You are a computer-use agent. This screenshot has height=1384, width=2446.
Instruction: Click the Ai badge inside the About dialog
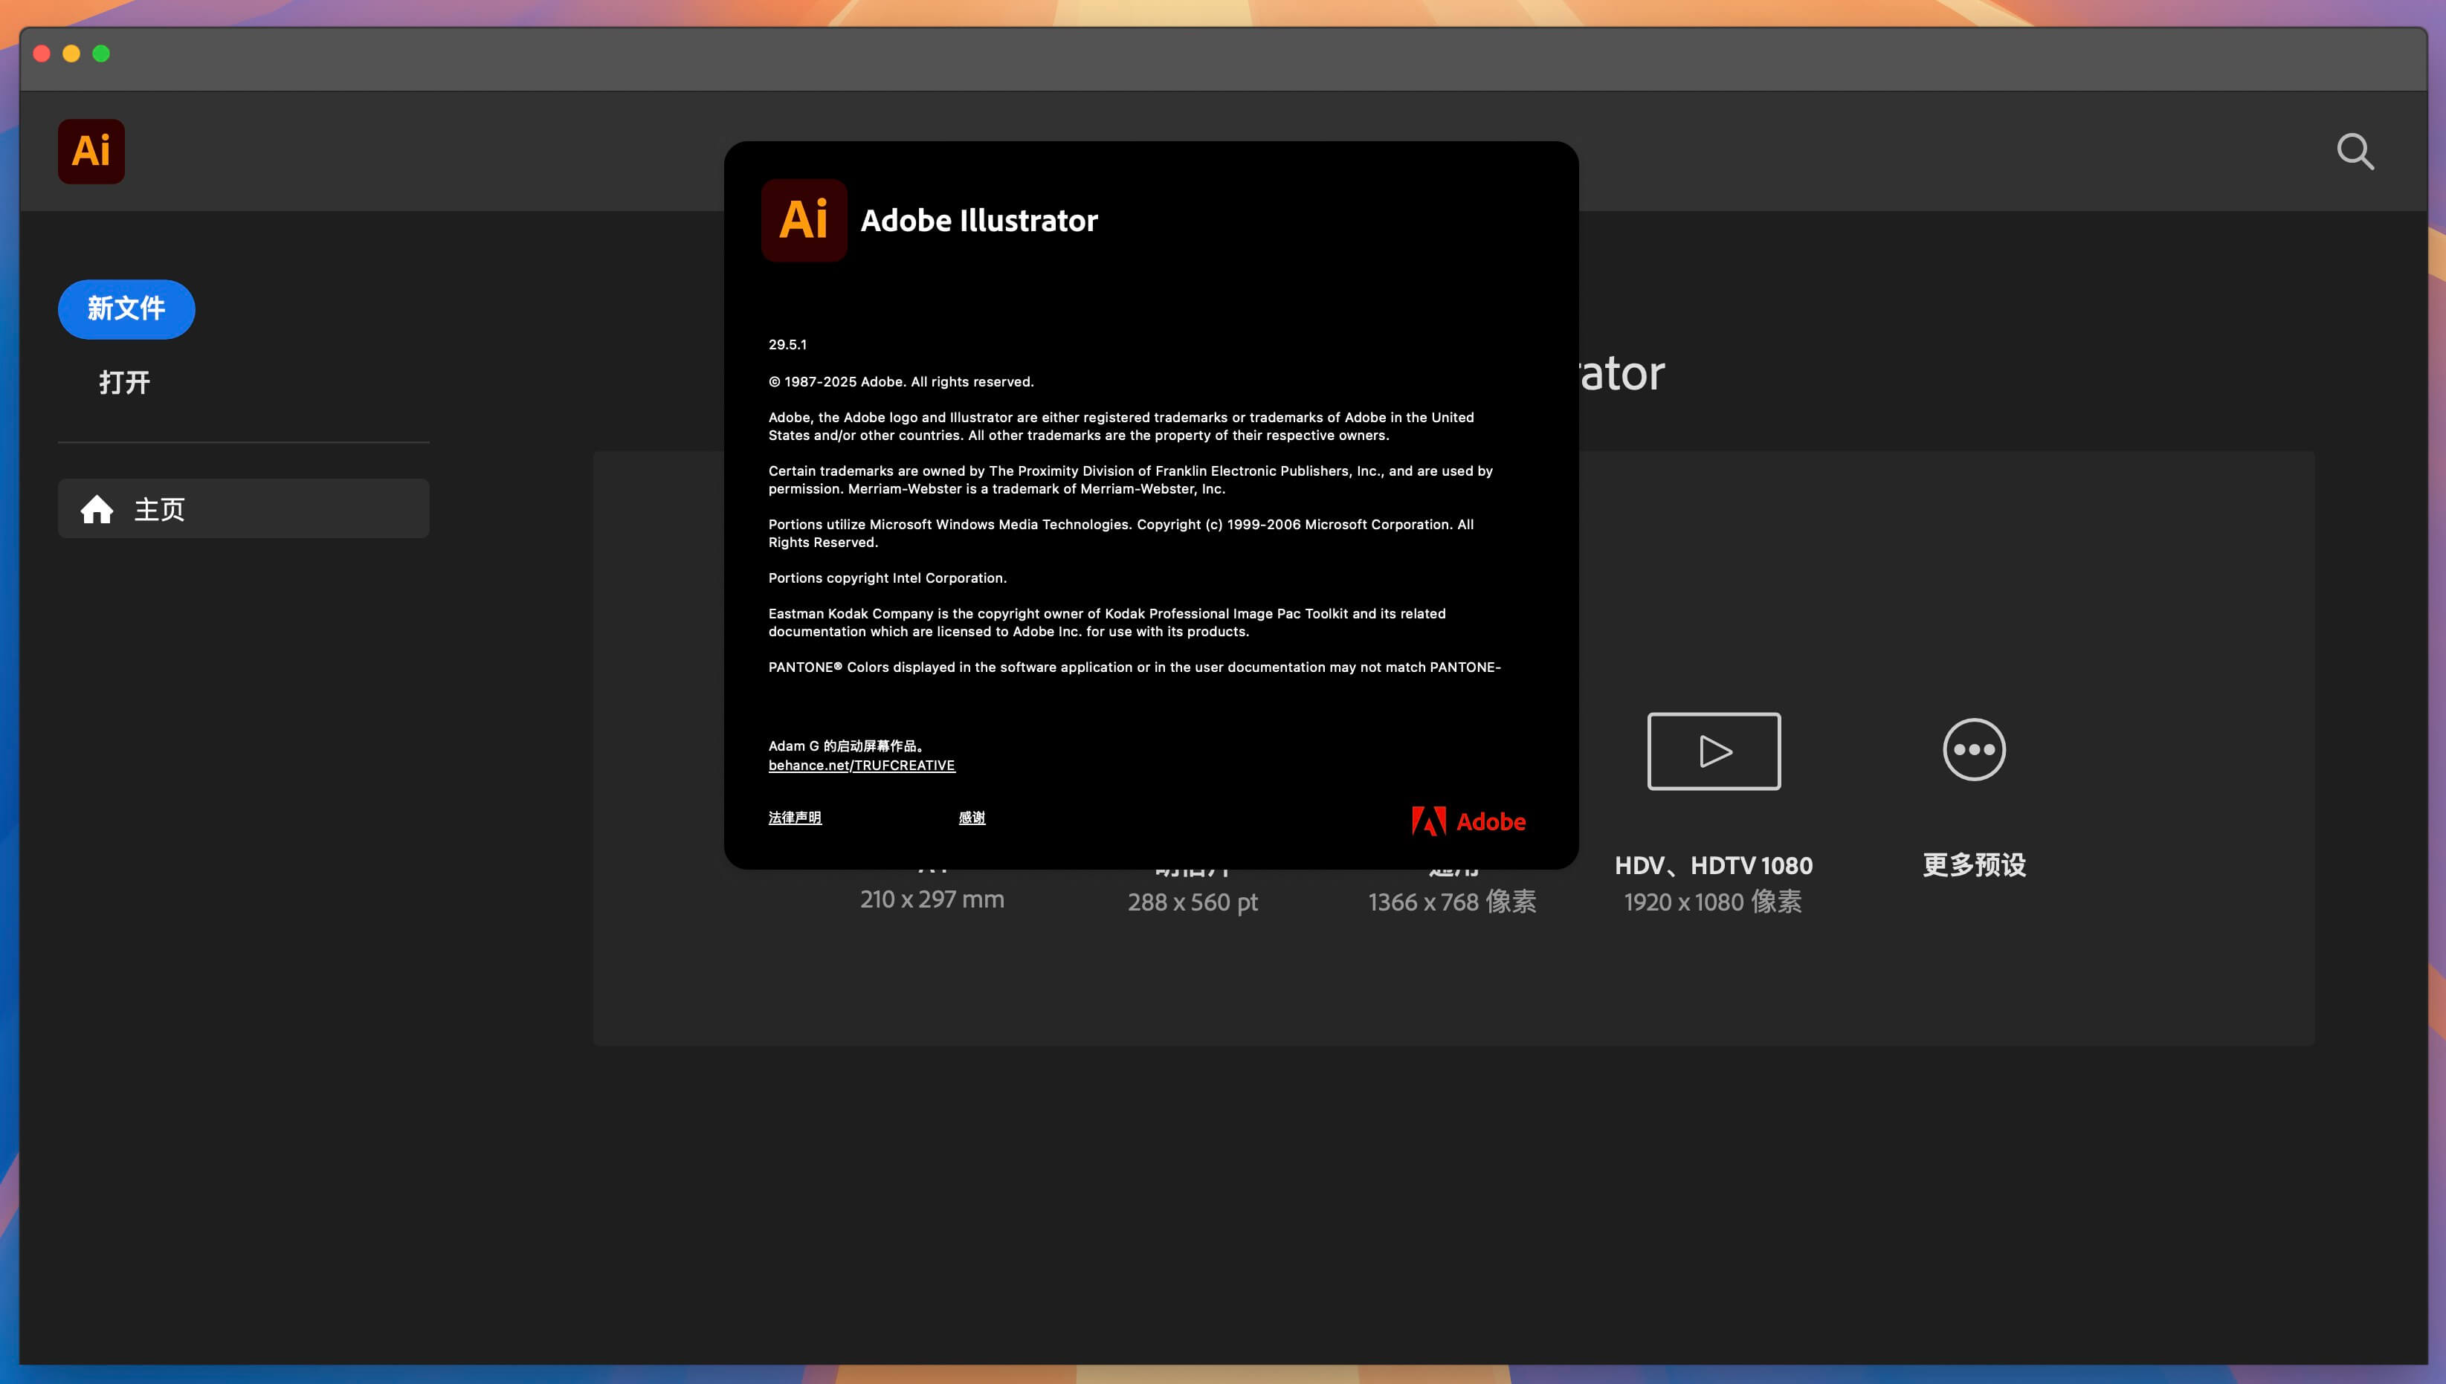pyautogui.click(x=804, y=219)
